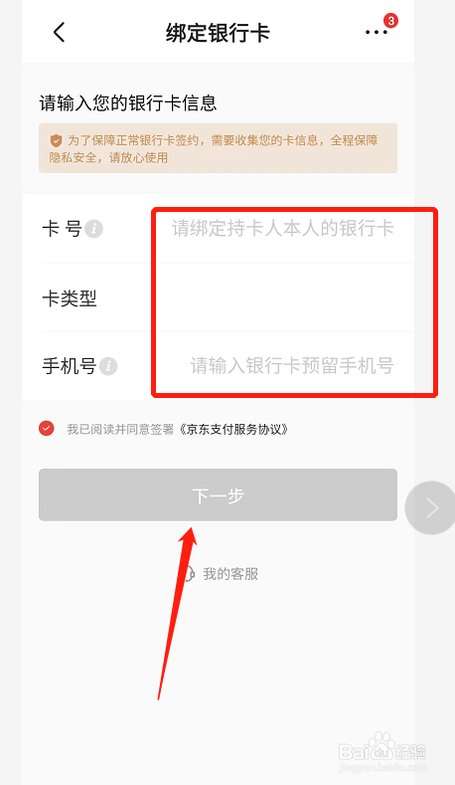455x785 pixels.
Task: Open the 我的客服 link
Action: 230,574
